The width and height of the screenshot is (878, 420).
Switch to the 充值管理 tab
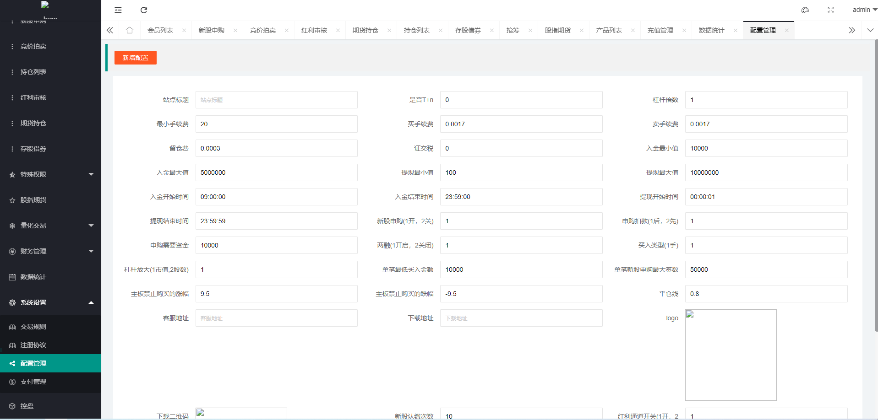coord(660,30)
